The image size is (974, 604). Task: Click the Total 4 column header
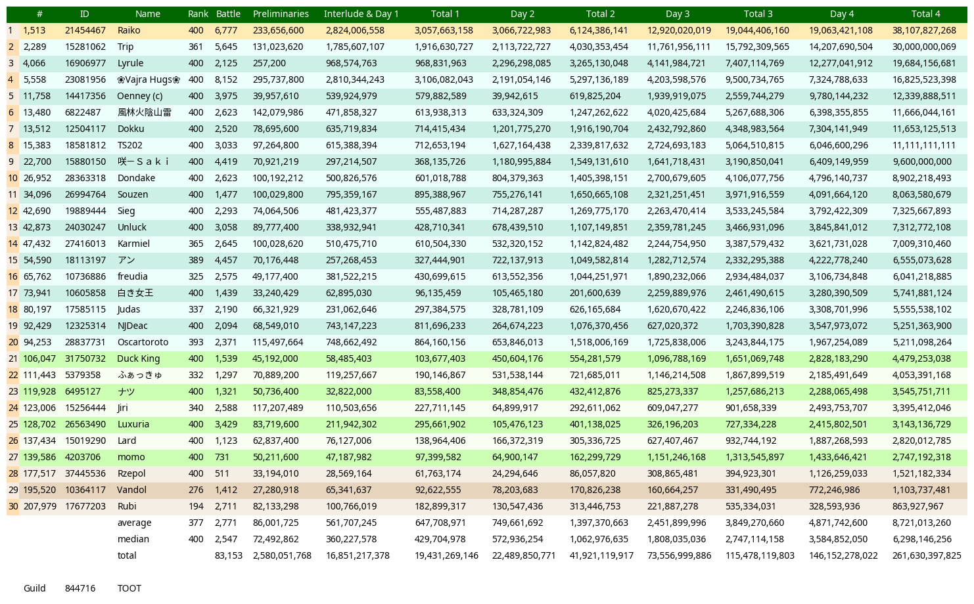[x=926, y=14]
